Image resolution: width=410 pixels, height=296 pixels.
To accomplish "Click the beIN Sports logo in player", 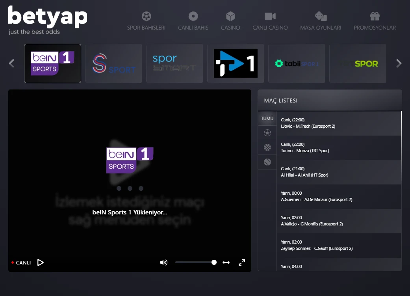I will [130, 160].
